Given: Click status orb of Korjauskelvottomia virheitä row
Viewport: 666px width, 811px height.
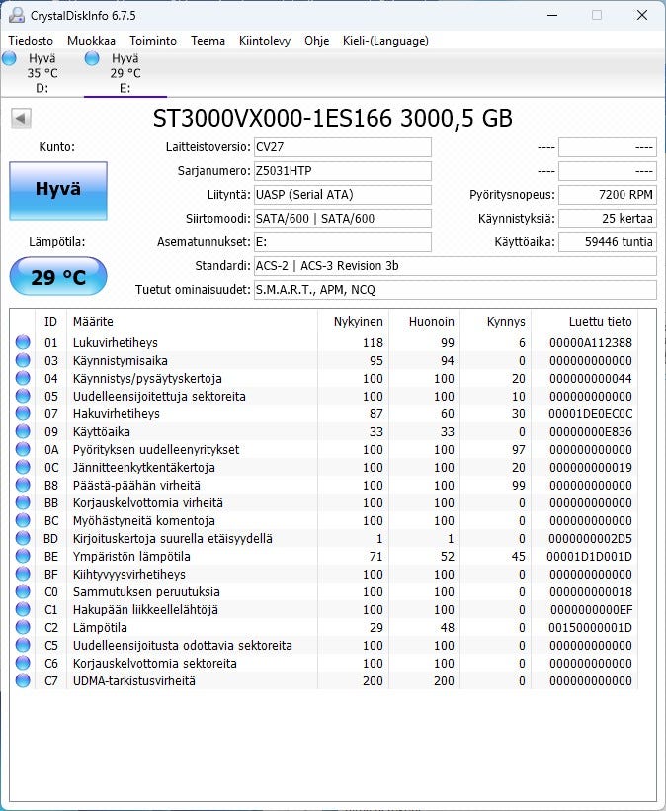Looking at the screenshot, I should (x=23, y=502).
